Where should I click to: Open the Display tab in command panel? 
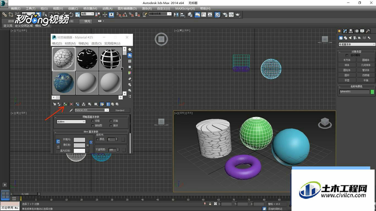point(362,31)
